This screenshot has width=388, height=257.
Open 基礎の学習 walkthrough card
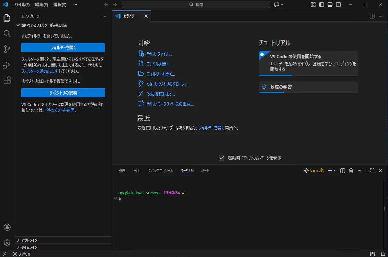point(308,87)
